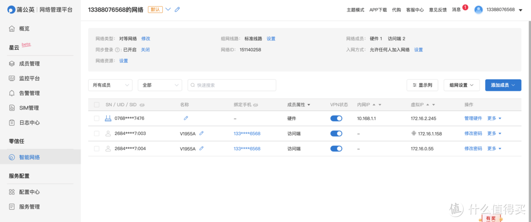Open 主题模式 in top bar

coord(355,10)
